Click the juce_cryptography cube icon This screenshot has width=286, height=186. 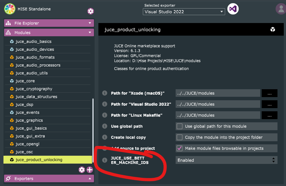coord(12,89)
